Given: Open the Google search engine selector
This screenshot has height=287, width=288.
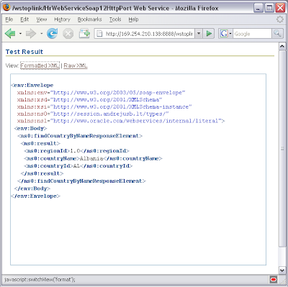Looking at the screenshot, I should [225, 34].
